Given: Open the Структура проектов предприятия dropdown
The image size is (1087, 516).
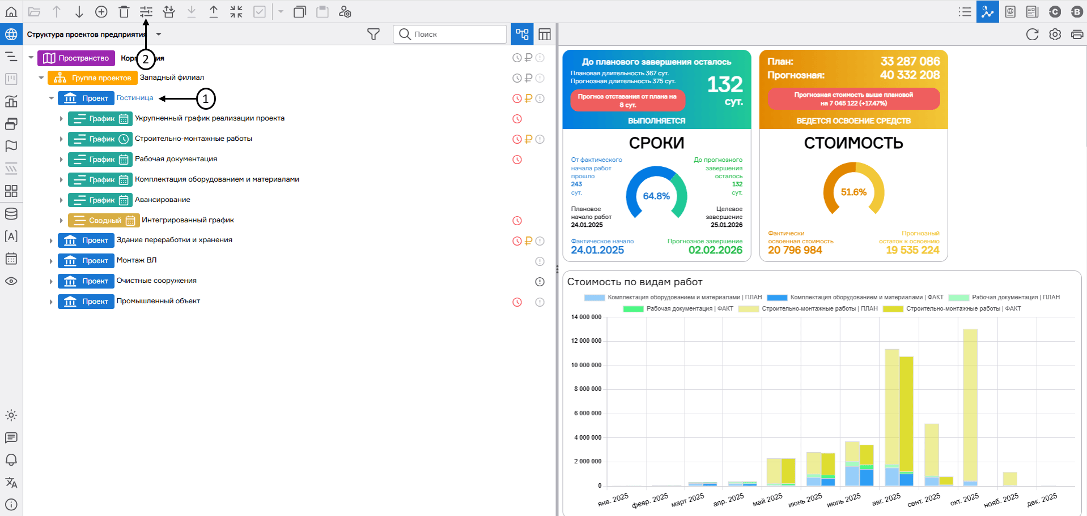Looking at the screenshot, I should coord(159,34).
